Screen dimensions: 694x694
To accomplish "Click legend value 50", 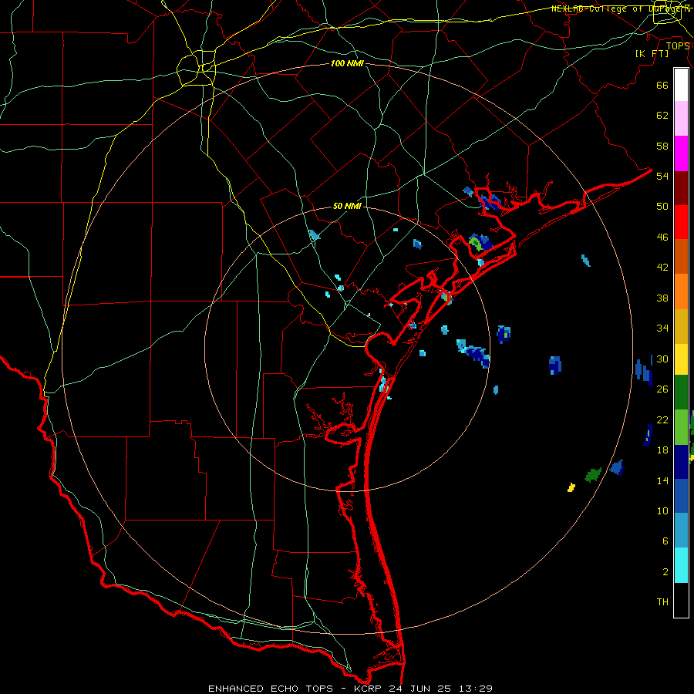I will (x=662, y=207).
